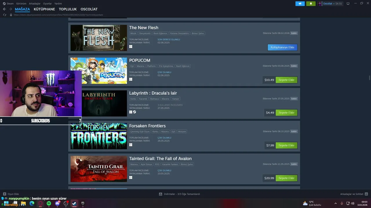Screen dimensions: 371x208
Task: Switch to Big Picture mode monitor icon
Action: click(348, 3)
